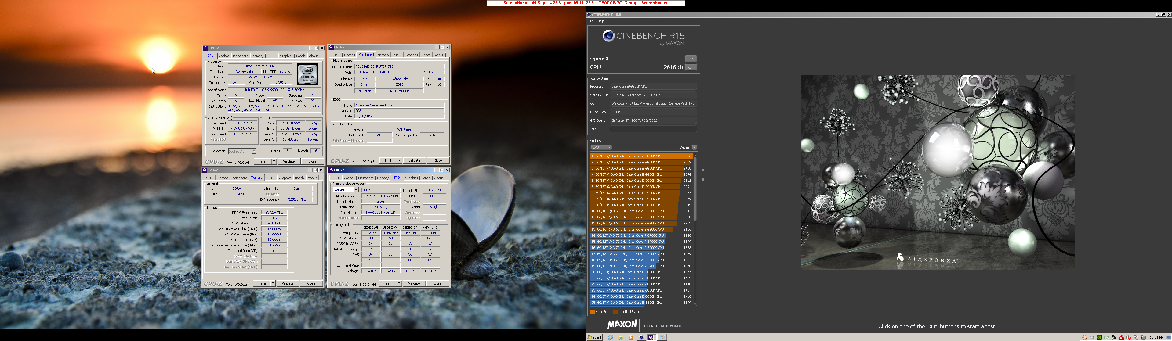Click the Tools button in CPU-Z Memory window
Viewport: 1172px width, 341px height.
tap(262, 283)
